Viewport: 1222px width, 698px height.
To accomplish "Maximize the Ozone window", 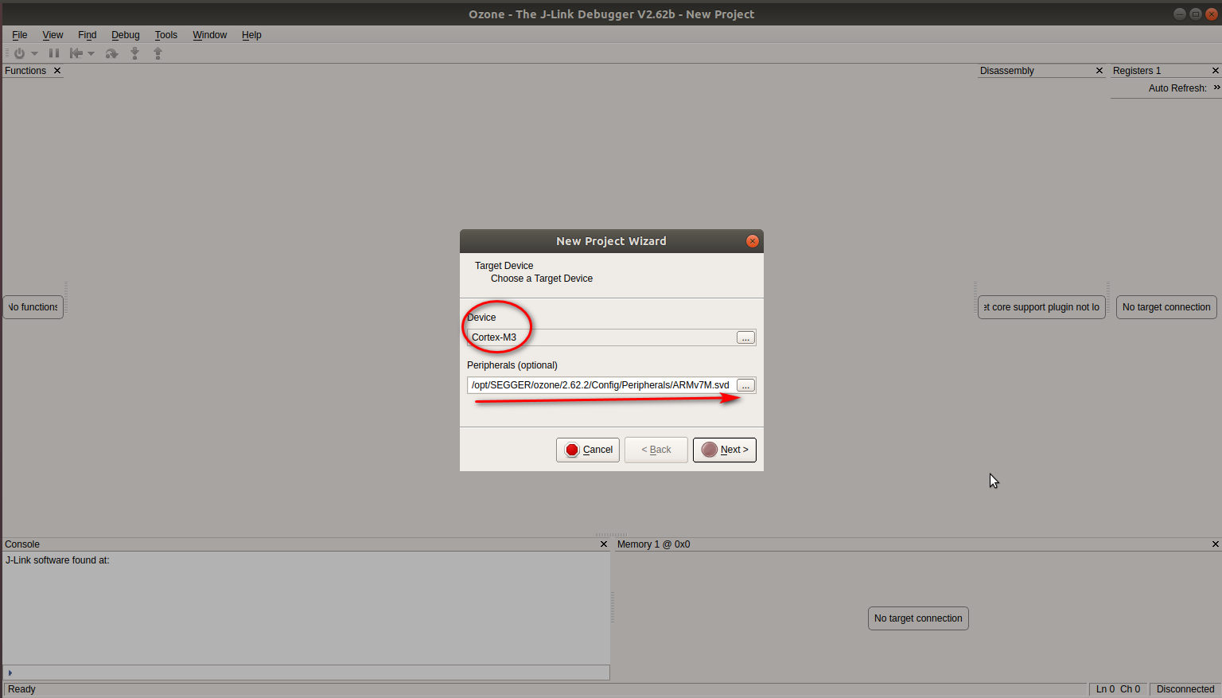I will (x=1195, y=14).
